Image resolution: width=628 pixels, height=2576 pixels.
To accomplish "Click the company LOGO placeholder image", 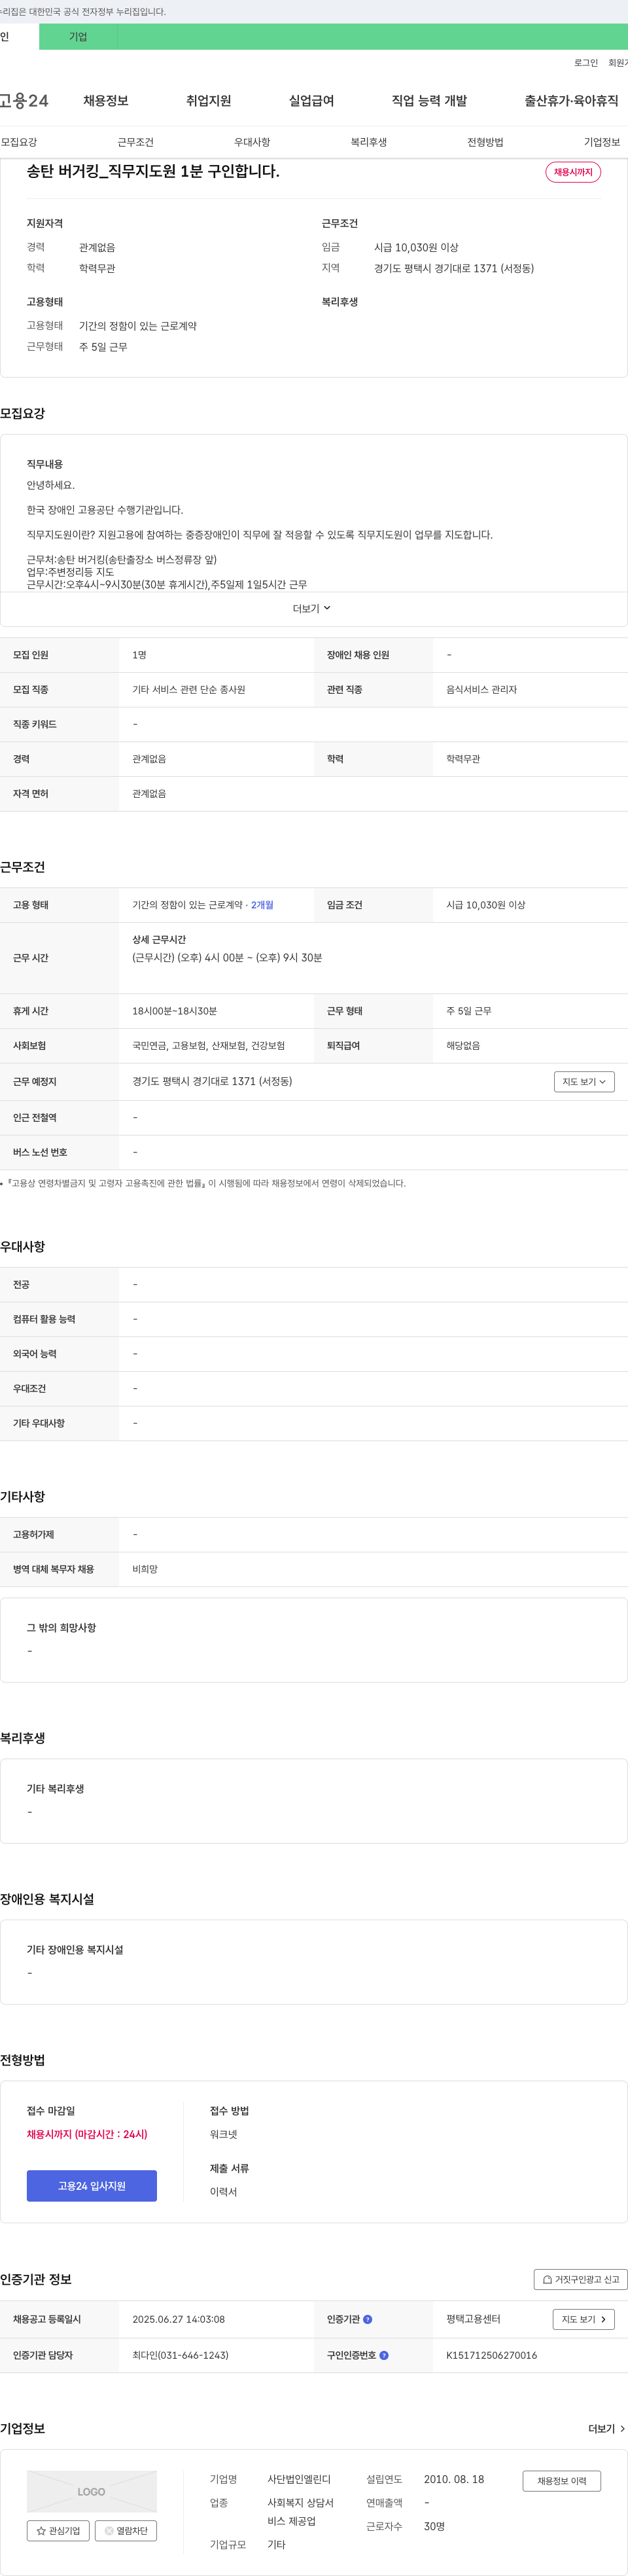I will tap(92, 2491).
